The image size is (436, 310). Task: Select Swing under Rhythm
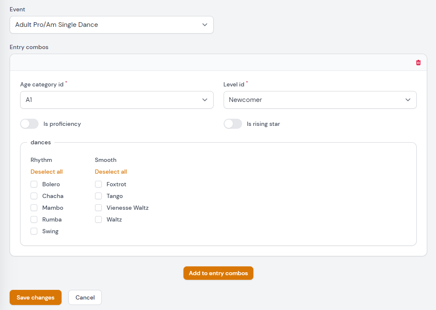[34, 231]
